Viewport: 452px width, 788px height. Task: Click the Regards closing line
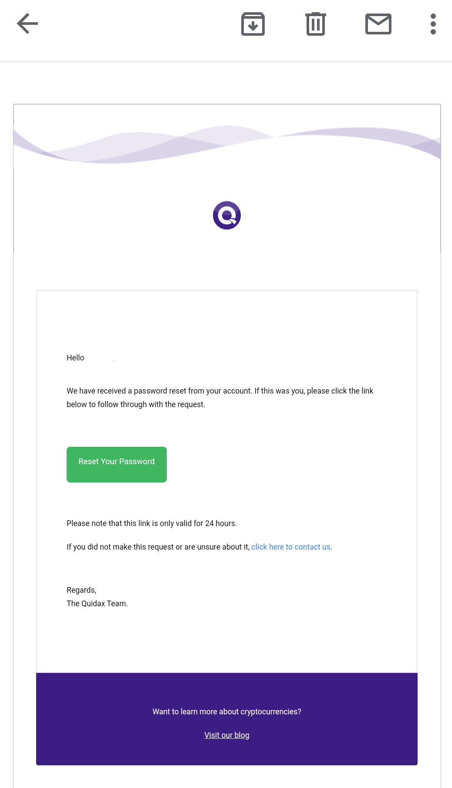point(81,590)
